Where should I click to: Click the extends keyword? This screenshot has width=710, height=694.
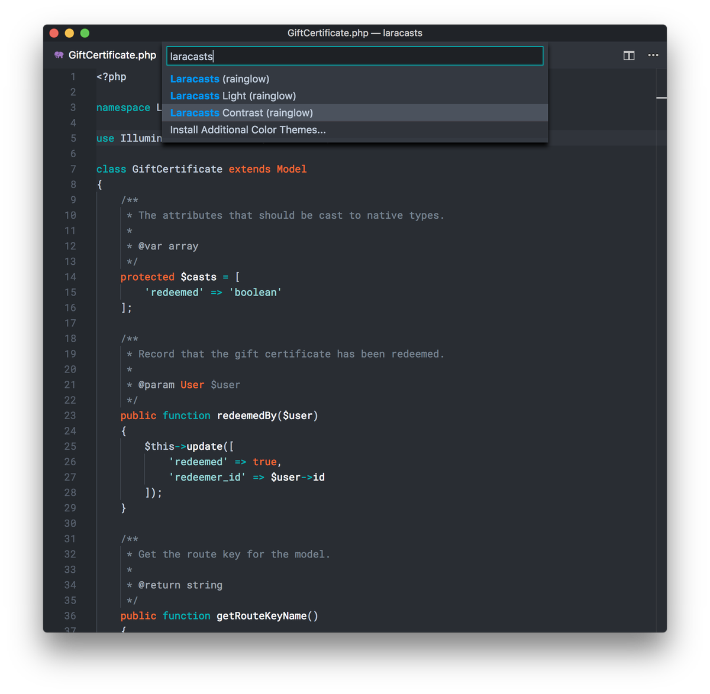click(x=250, y=169)
